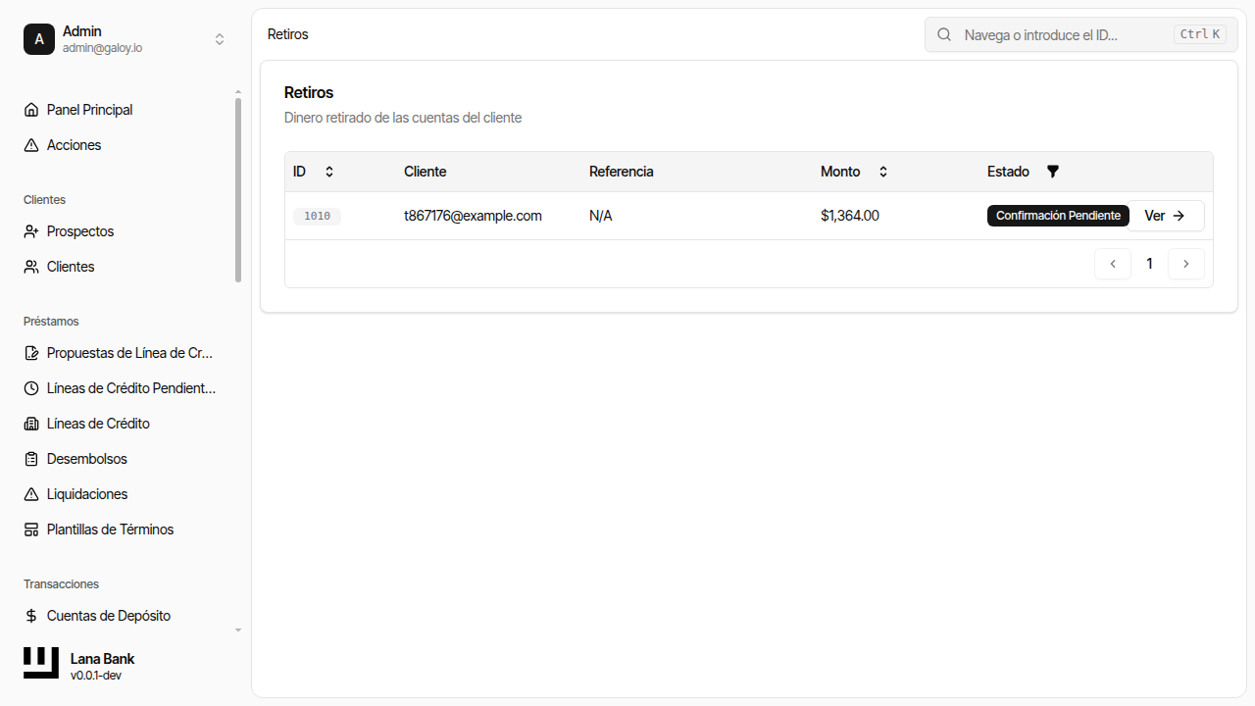Viewport: 1255px width, 706px height.
Task: Click the Desembolsos clipboard icon
Action: [31, 459]
